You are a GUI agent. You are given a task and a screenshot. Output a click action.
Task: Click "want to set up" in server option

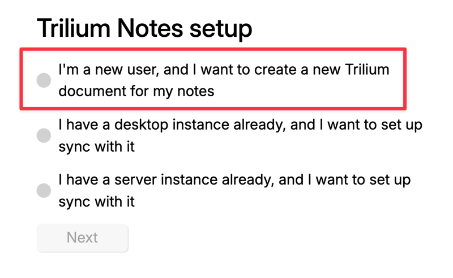coord(363,179)
